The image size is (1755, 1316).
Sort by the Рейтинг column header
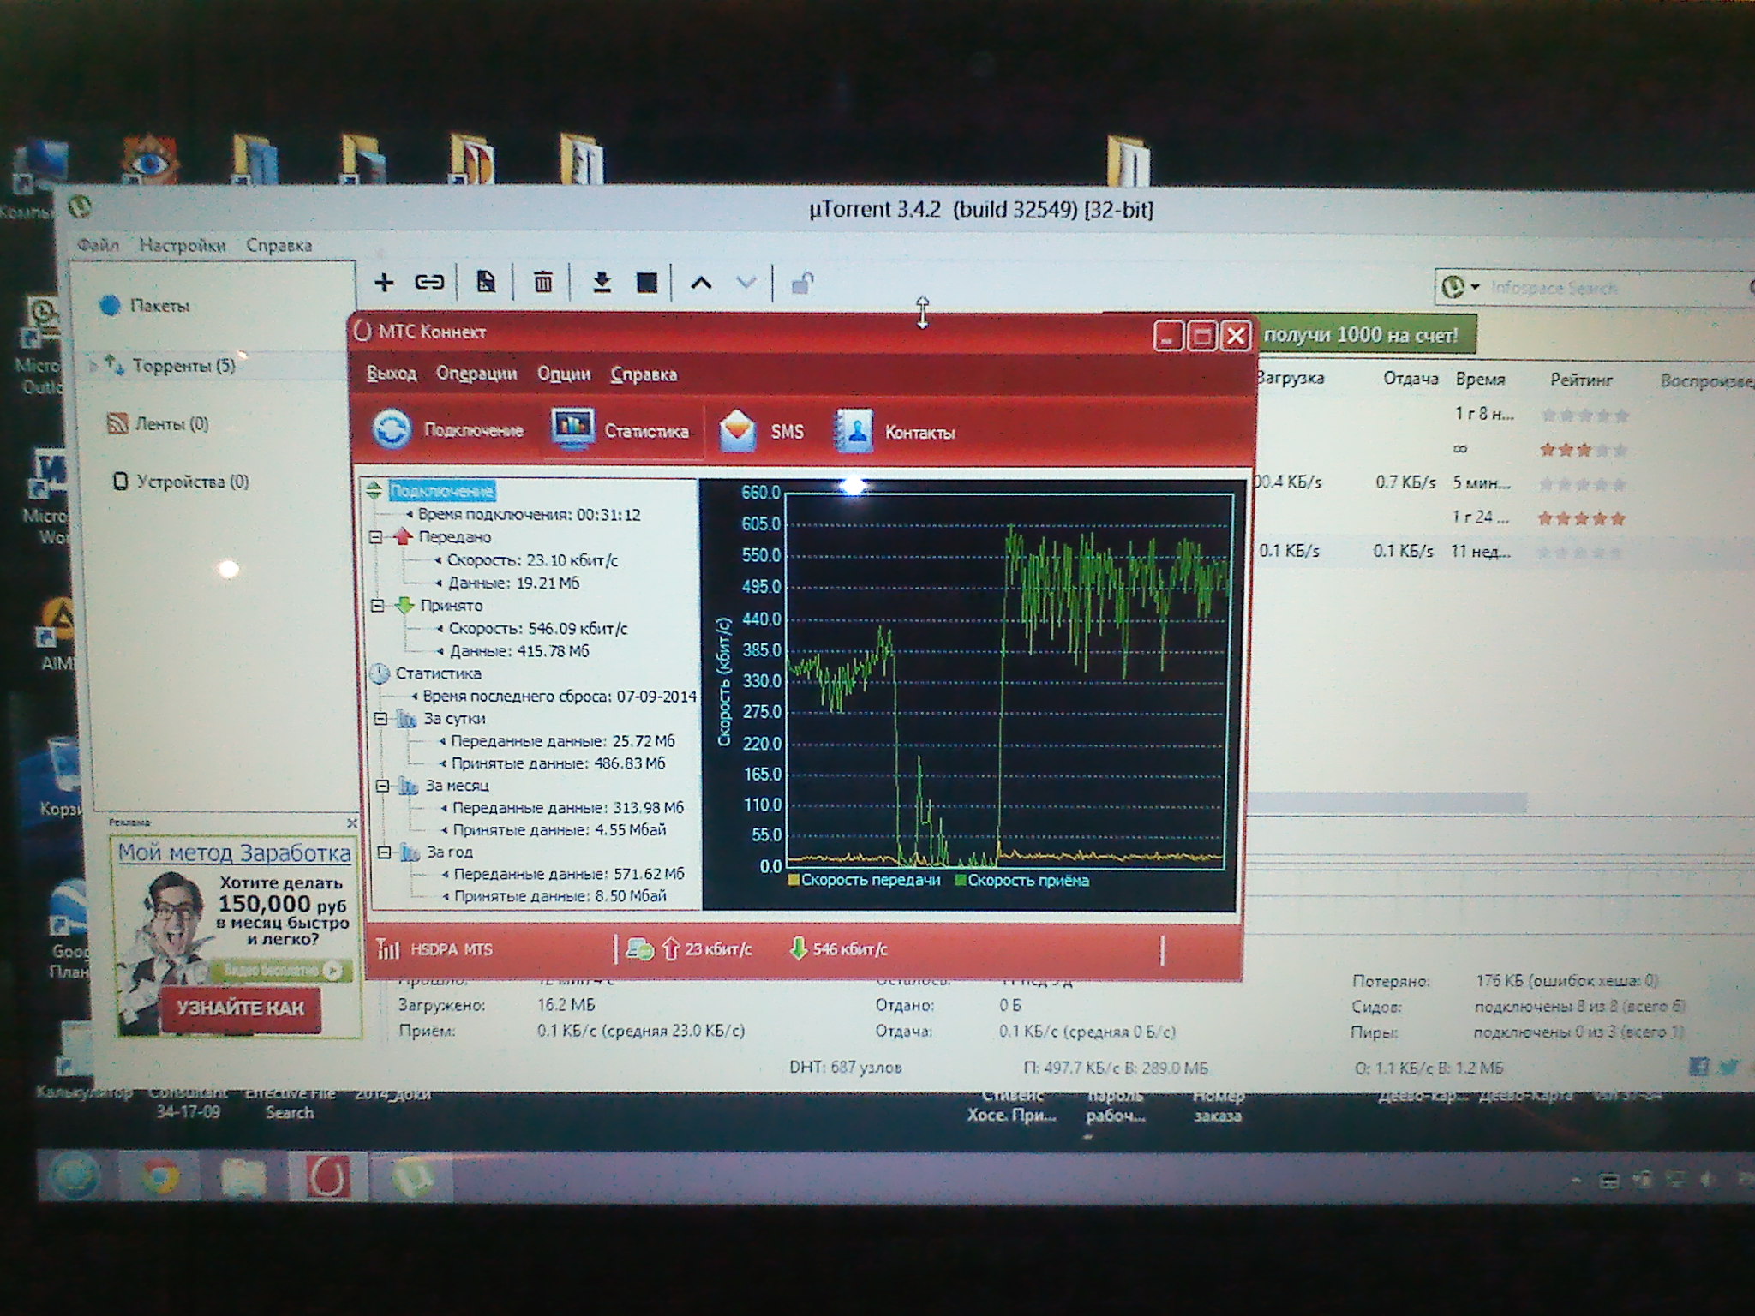(x=1582, y=380)
